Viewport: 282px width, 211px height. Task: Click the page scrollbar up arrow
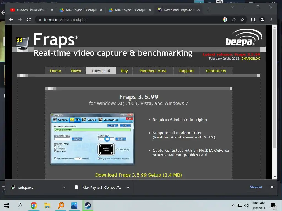pos(275,27)
